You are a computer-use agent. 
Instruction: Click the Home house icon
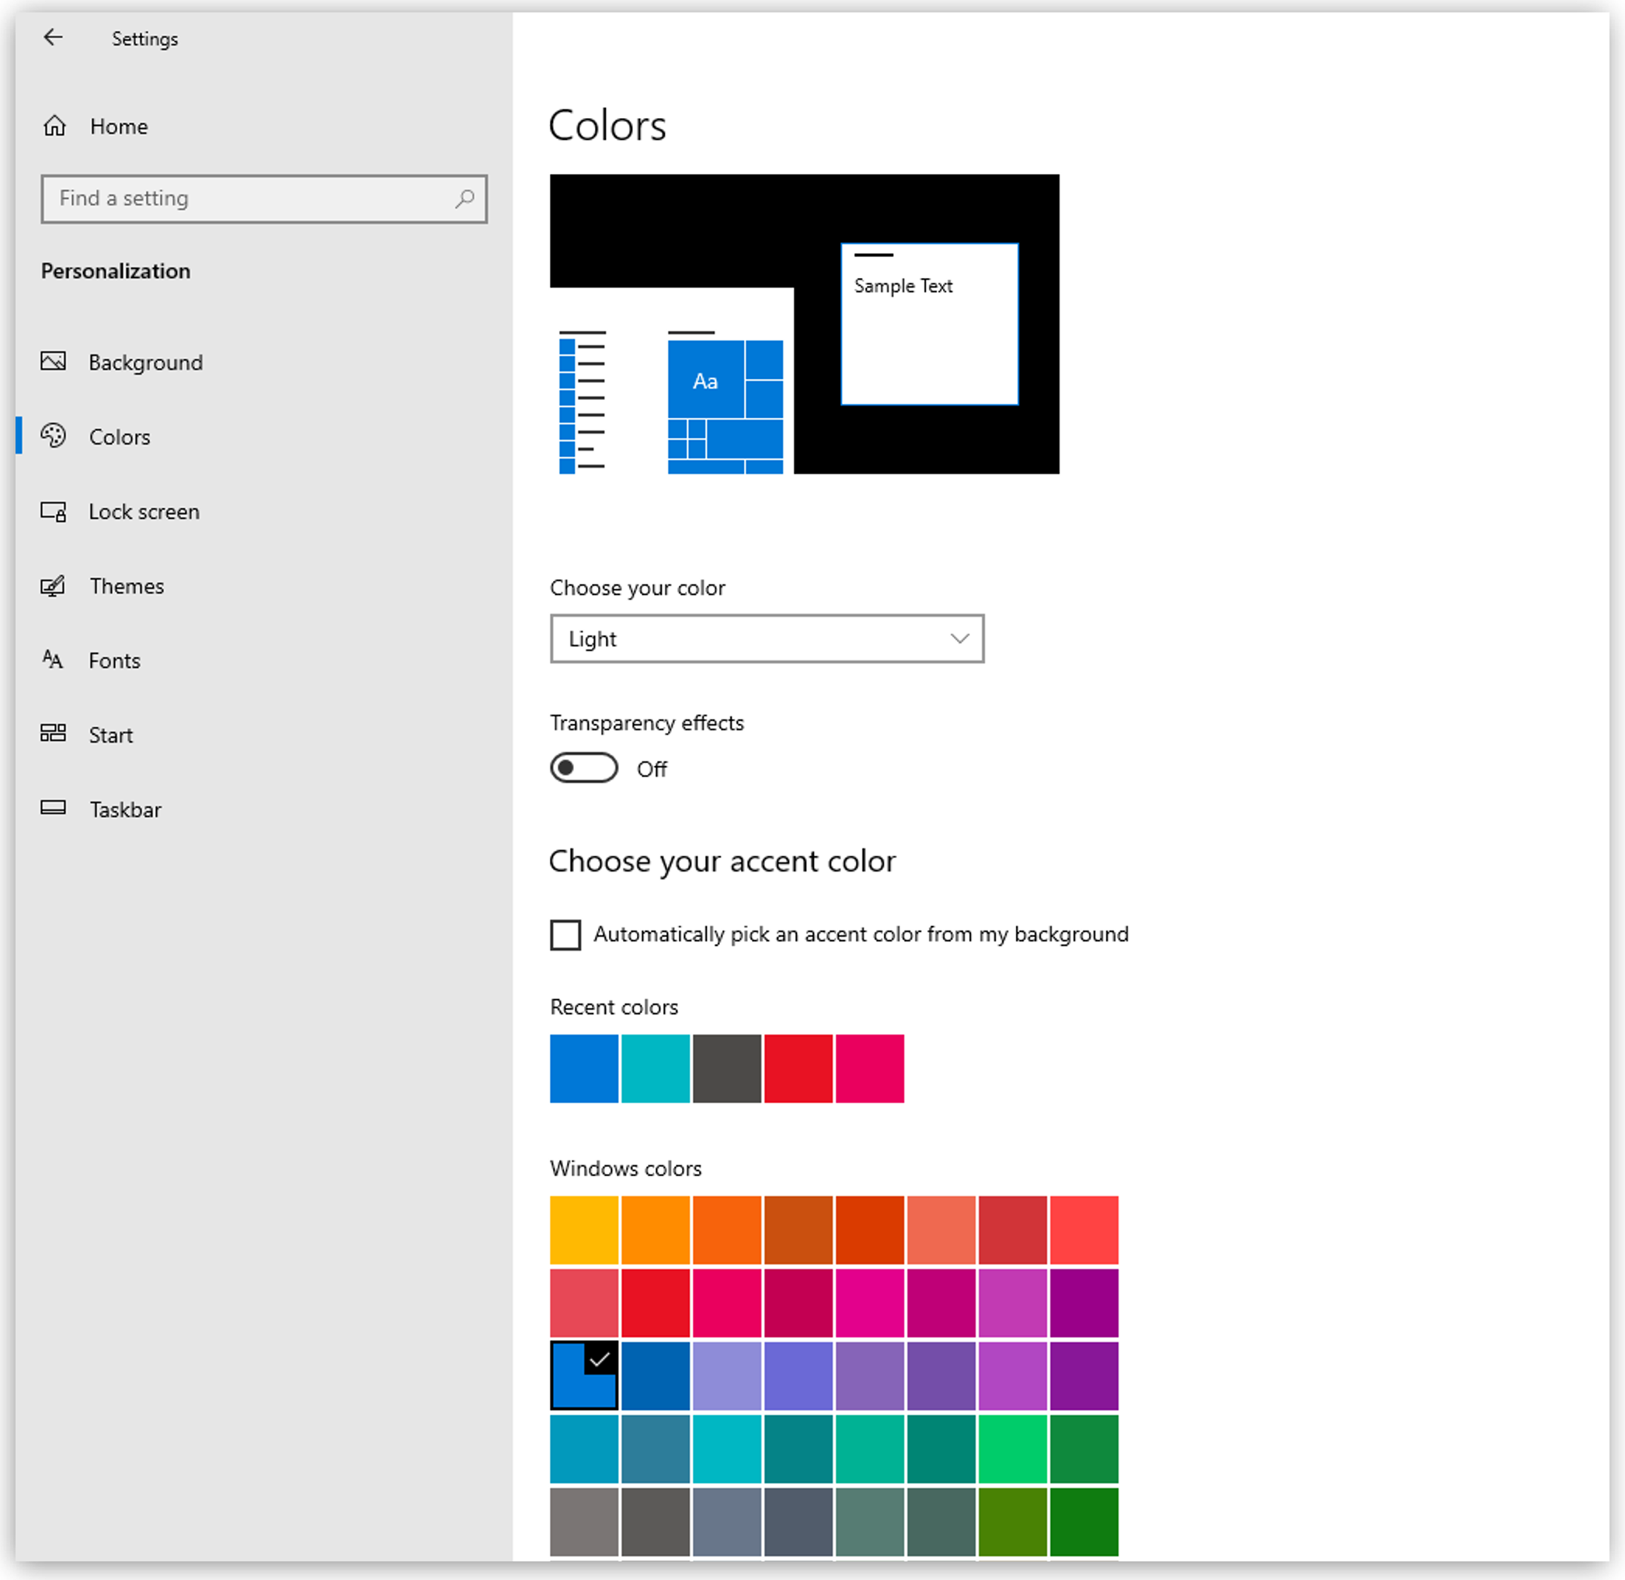point(53,125)
